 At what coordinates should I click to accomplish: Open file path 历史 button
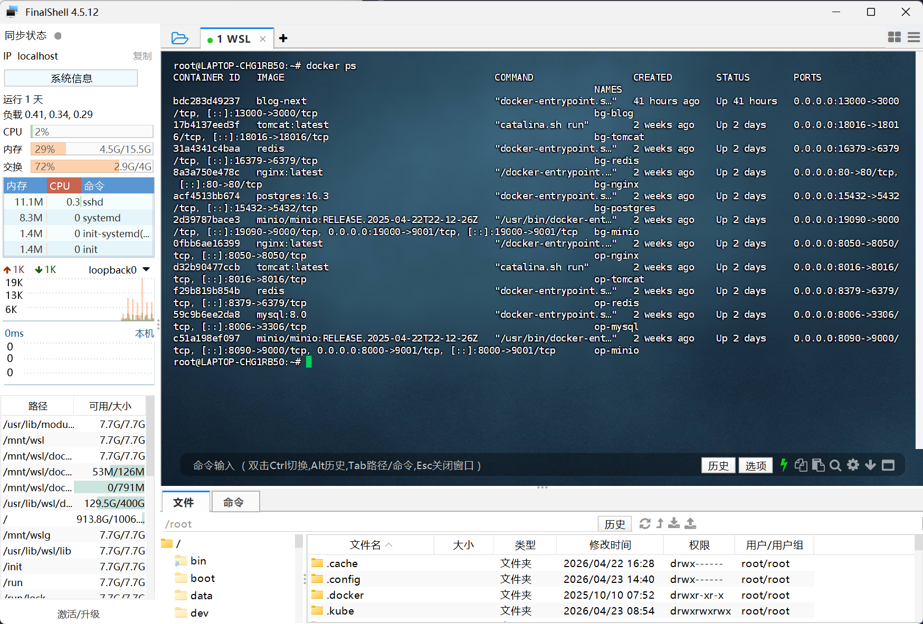click(614, 524)
